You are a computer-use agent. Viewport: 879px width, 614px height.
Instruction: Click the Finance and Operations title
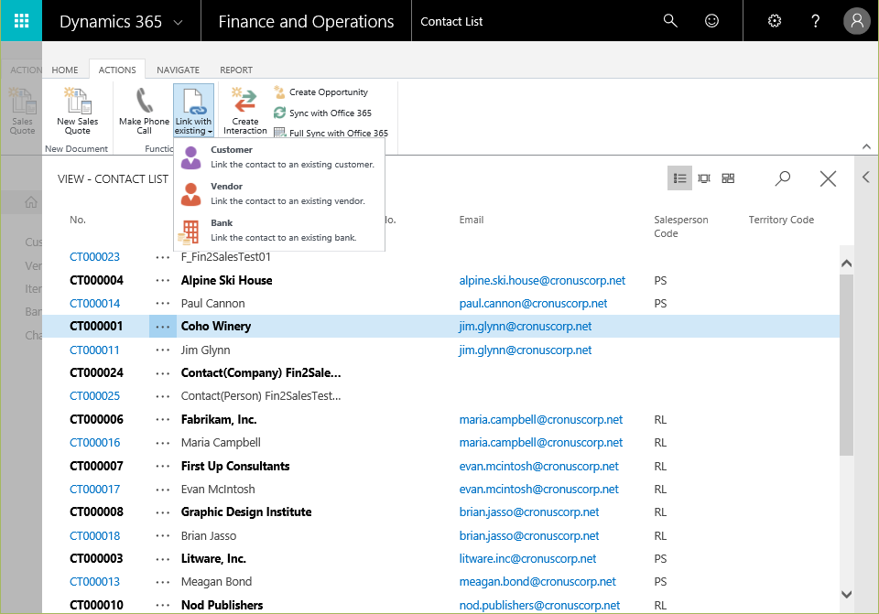306,21
